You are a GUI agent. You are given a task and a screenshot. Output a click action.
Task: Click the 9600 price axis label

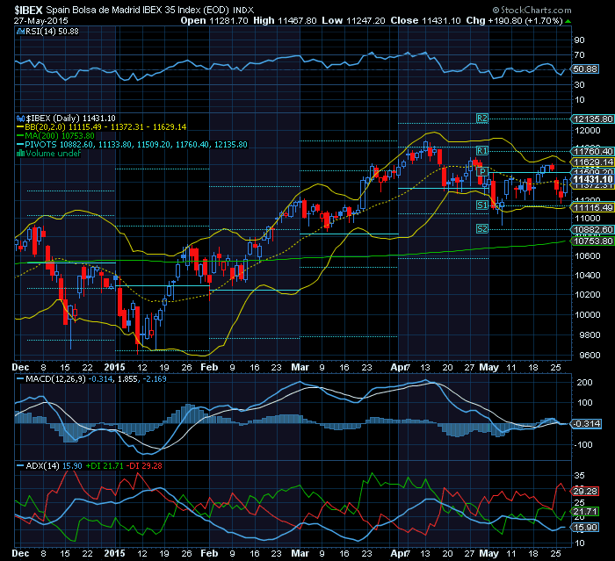[x=588, y=356]
